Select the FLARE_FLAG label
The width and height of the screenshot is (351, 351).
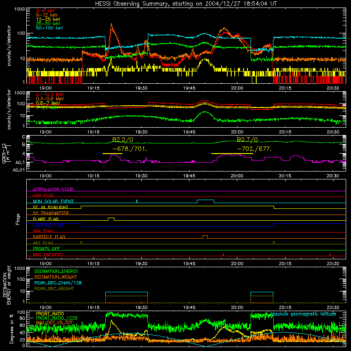46,219
